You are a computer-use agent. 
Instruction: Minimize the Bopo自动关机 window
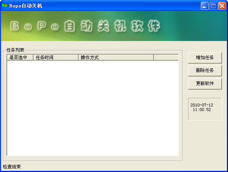(x=205, y=6)
